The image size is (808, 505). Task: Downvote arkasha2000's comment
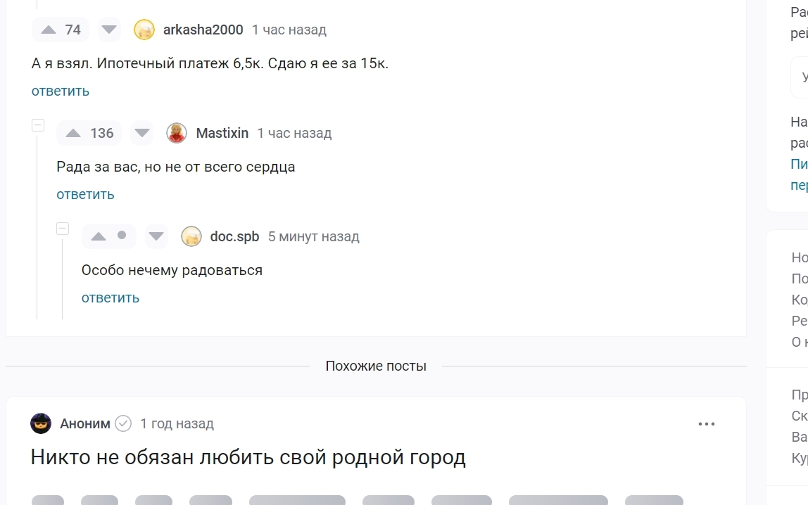pos(109,30)
